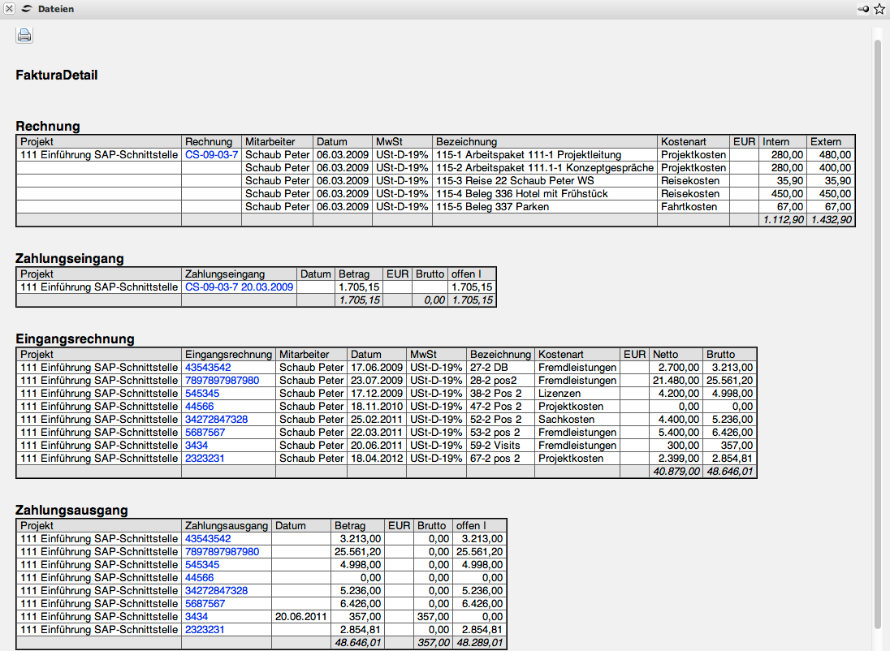Click Zahlungsausgang link 5687567
Screen dimensions: 890x651
(x=205, y=604)
